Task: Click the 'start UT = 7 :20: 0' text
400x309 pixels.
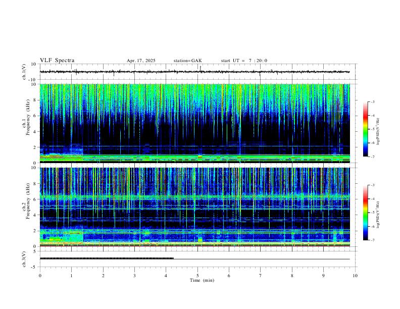Action: (244, 61)
